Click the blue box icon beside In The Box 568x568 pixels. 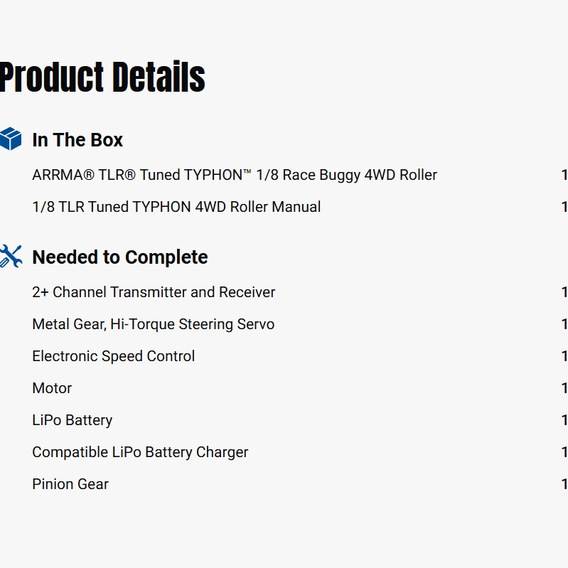pyautogui.click(x=11, y=139)
